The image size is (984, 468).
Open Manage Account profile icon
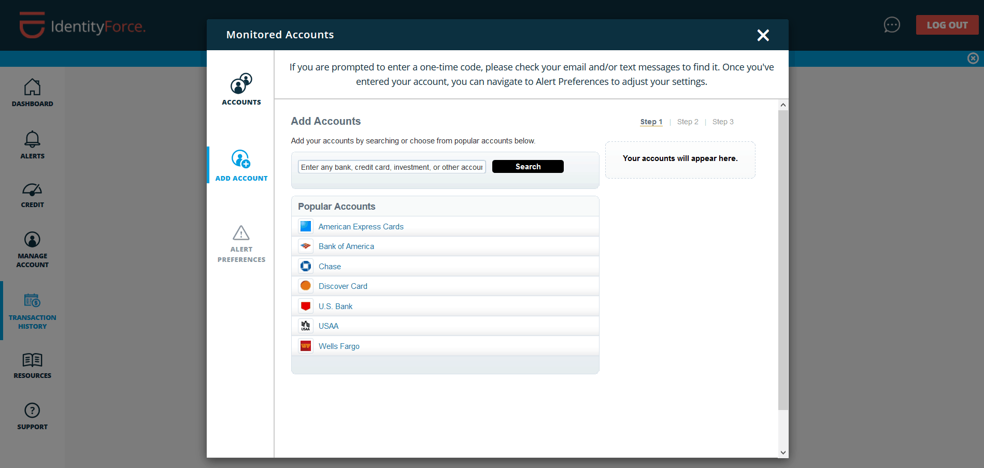point(32,240)
